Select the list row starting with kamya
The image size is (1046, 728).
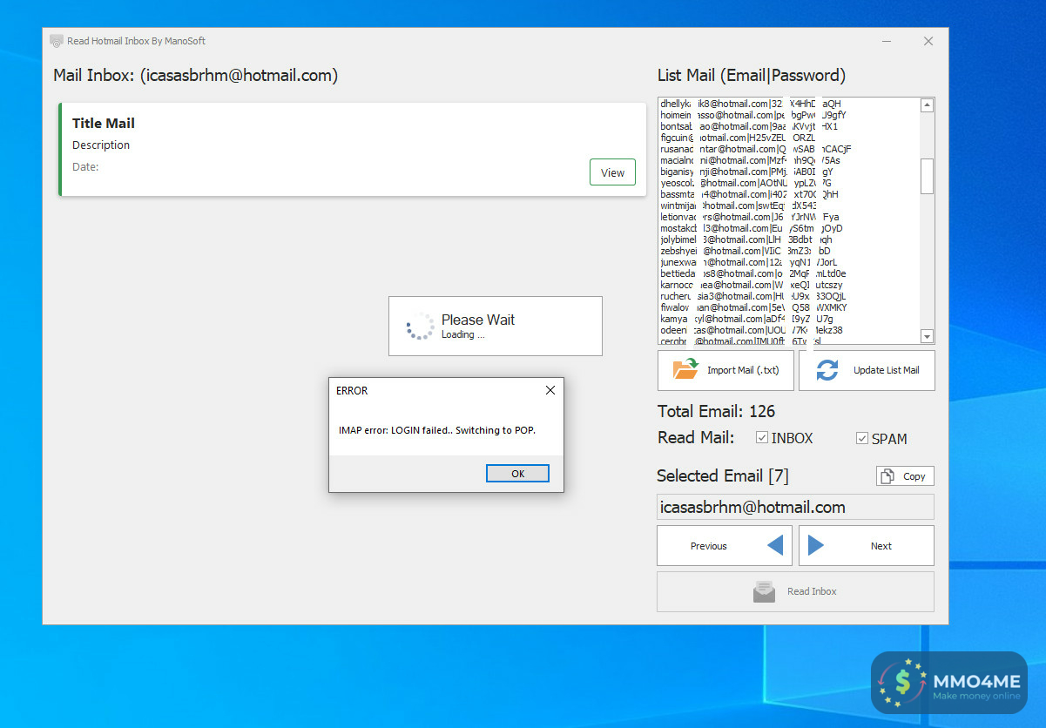[789, 319]
